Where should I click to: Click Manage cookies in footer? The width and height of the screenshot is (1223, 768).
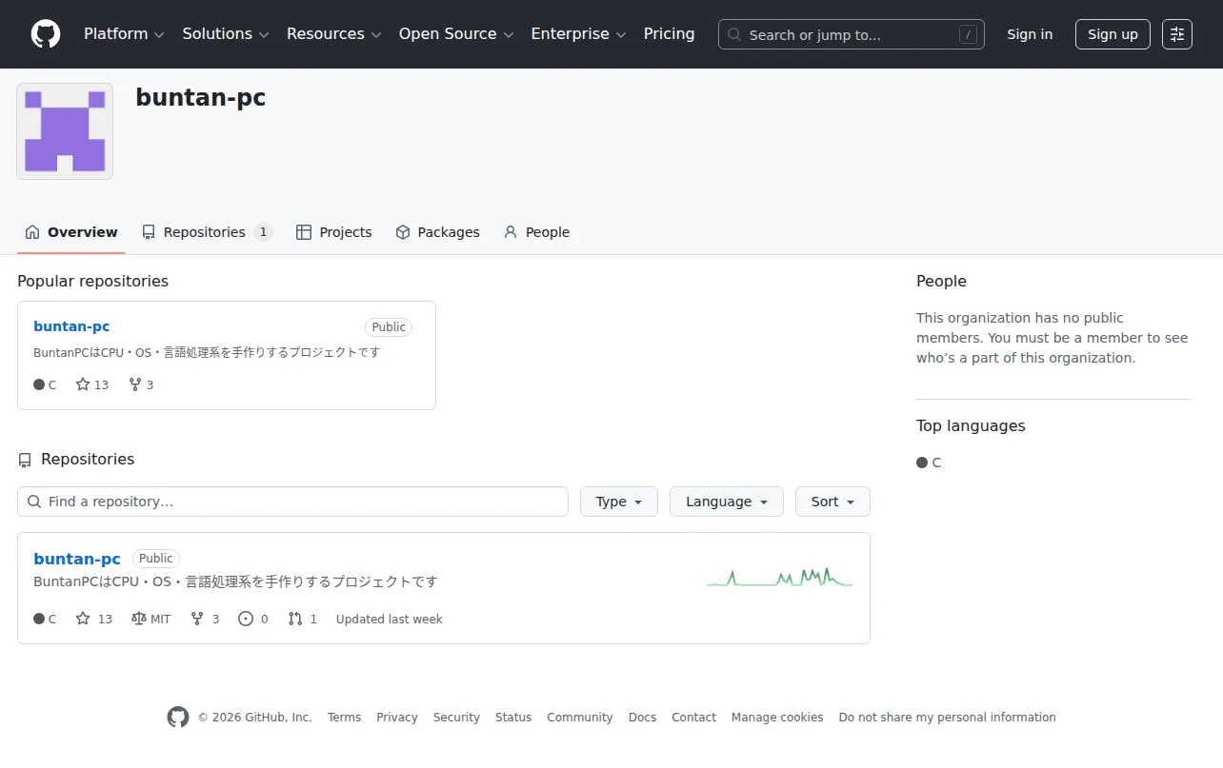(x=777, y=718)
